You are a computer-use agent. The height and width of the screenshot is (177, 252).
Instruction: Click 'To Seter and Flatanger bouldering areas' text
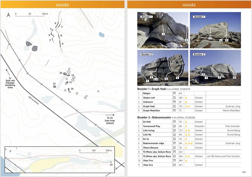pos(10,83)
